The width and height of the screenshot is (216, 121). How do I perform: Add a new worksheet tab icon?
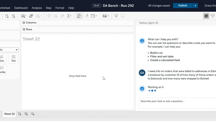[x=20, y=114]
